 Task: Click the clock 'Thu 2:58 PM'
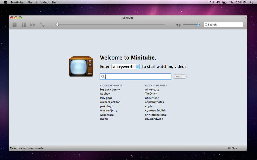pyautogui.click(x=238, y=2)
